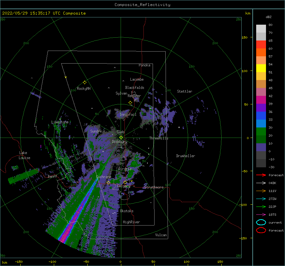Screen dimensions: 285x266
Task: Select the Cochrane label
Action: click(104, 177)
